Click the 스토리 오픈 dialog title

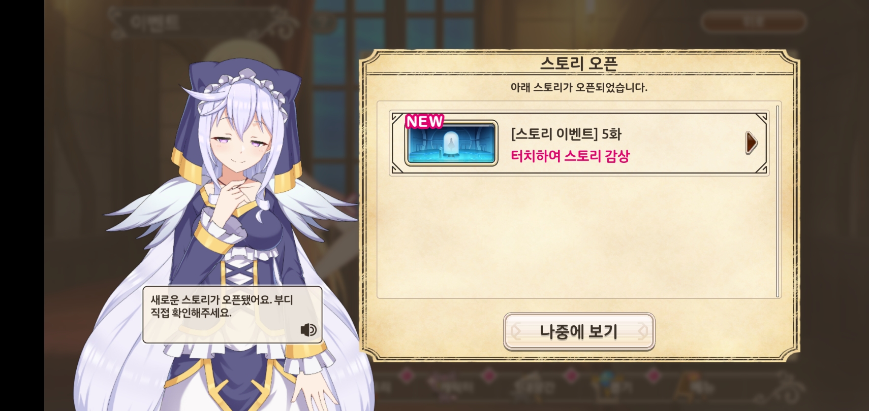pos(579,63)
